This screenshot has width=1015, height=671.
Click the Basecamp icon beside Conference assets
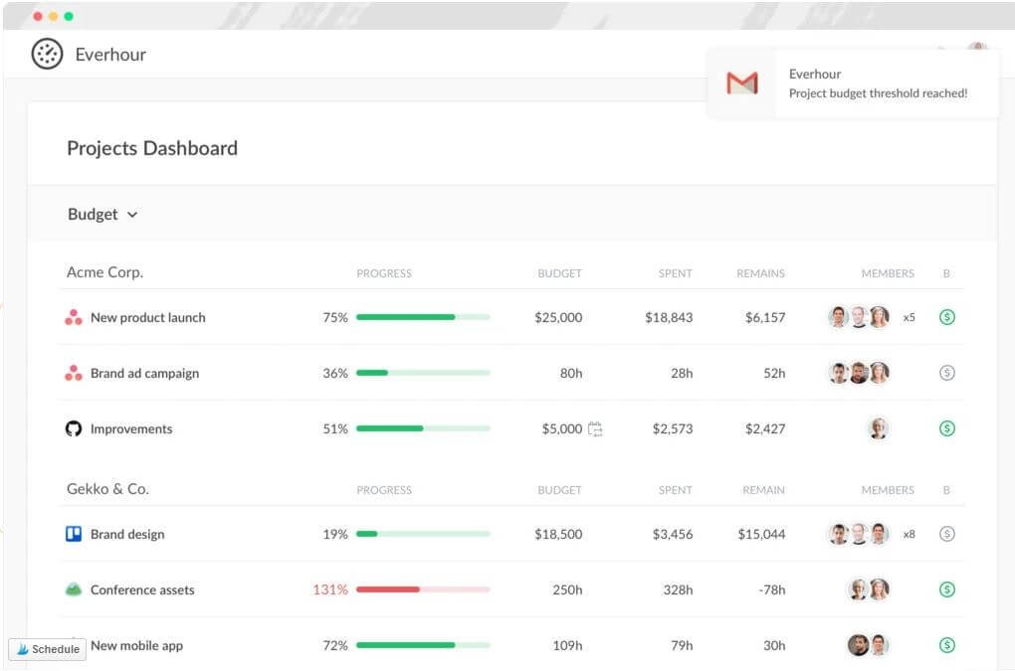[73, 590]
